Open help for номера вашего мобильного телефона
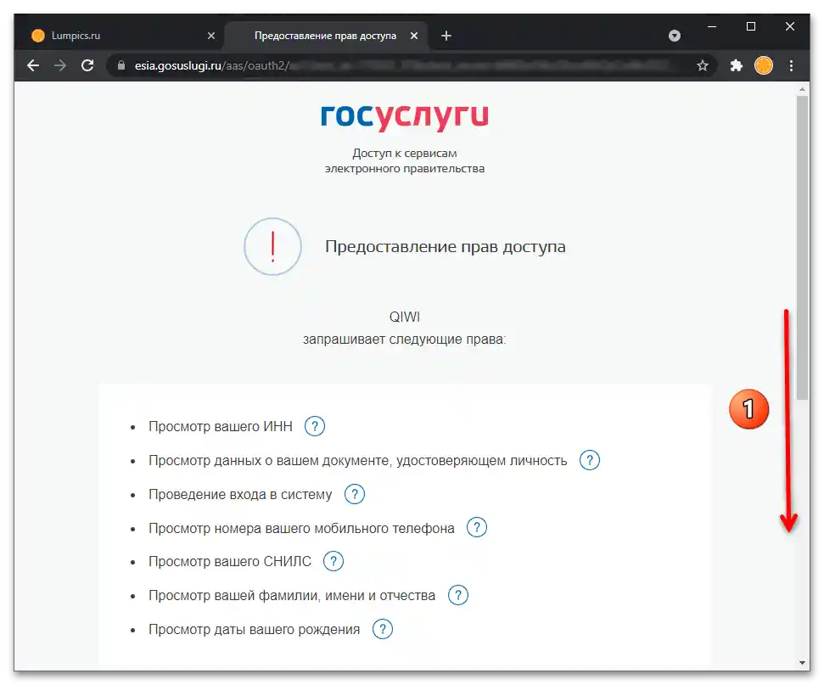The image size is (824, 685). [477, 527]
